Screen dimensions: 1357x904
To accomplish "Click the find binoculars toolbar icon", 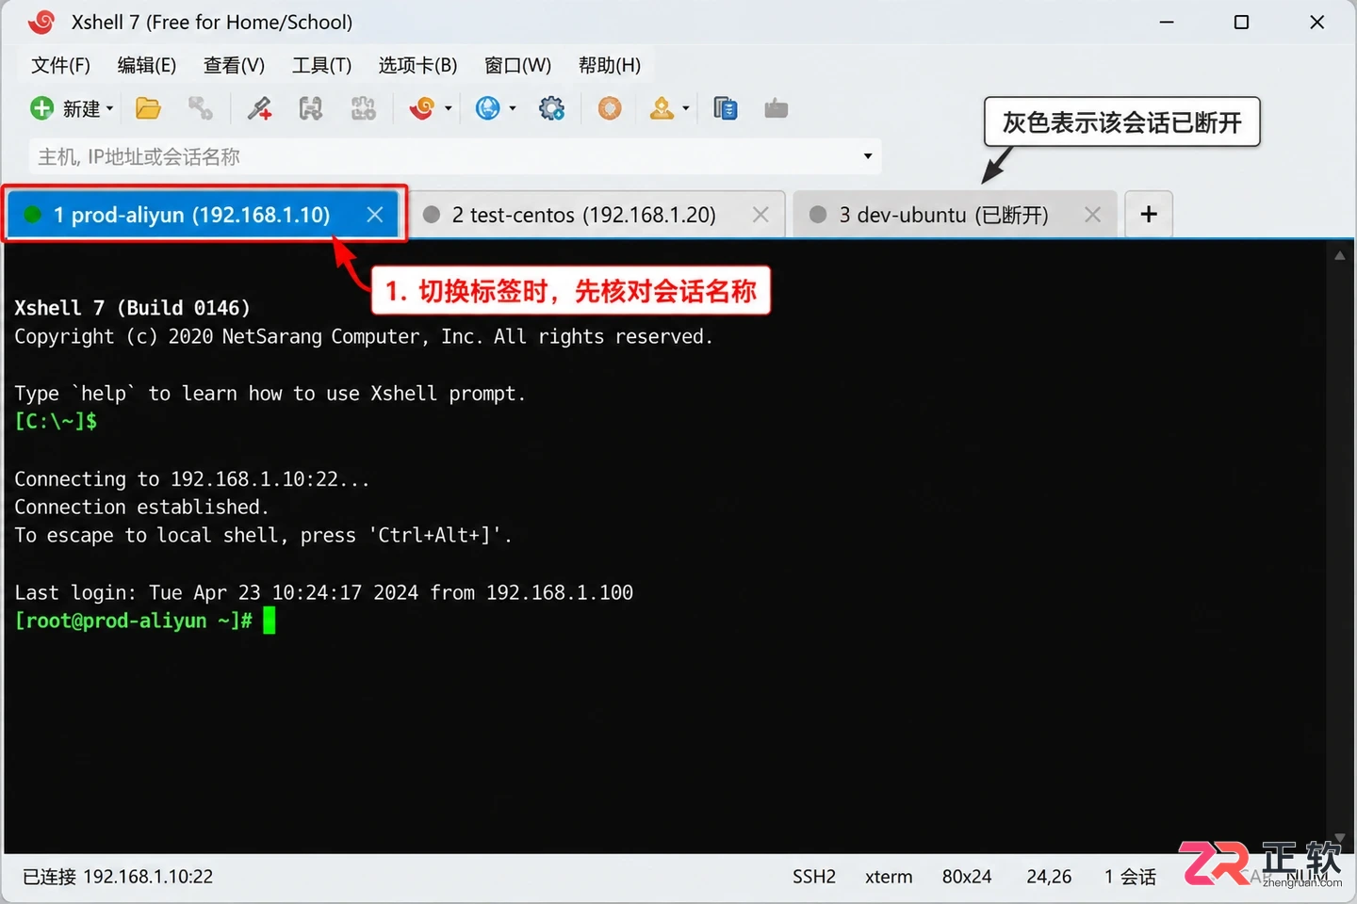I will tap(311, 109).
